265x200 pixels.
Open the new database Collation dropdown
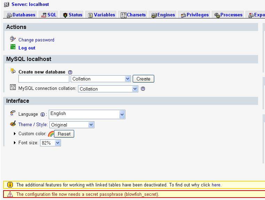[x=101, y=79]
